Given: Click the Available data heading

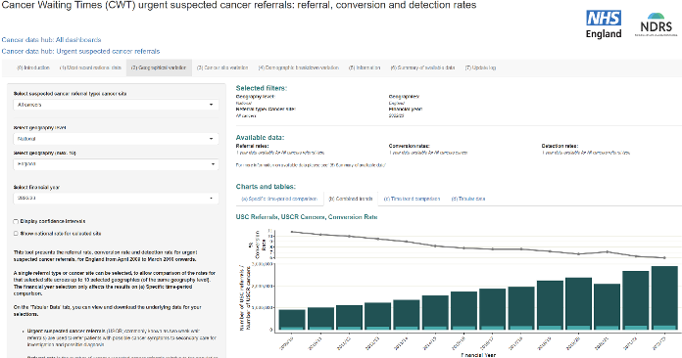Looking at the screenshot, I should (x=260, y=138).
